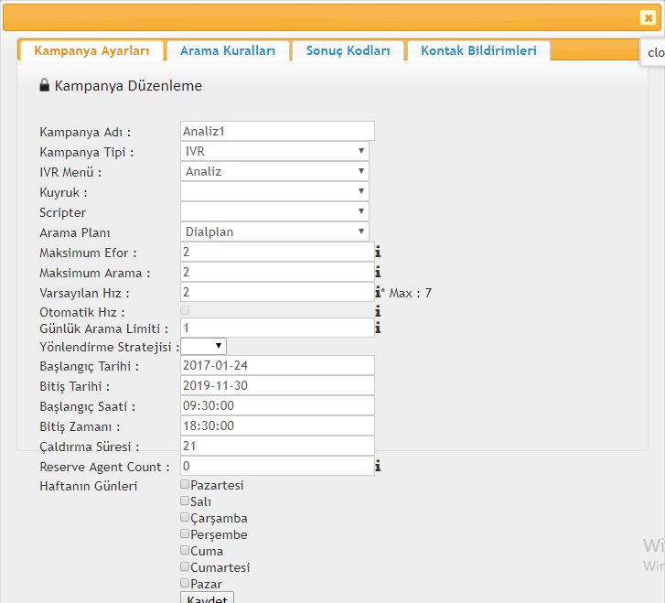Click the lock icon by Kampanya Düzenleme

click(44, 85)
